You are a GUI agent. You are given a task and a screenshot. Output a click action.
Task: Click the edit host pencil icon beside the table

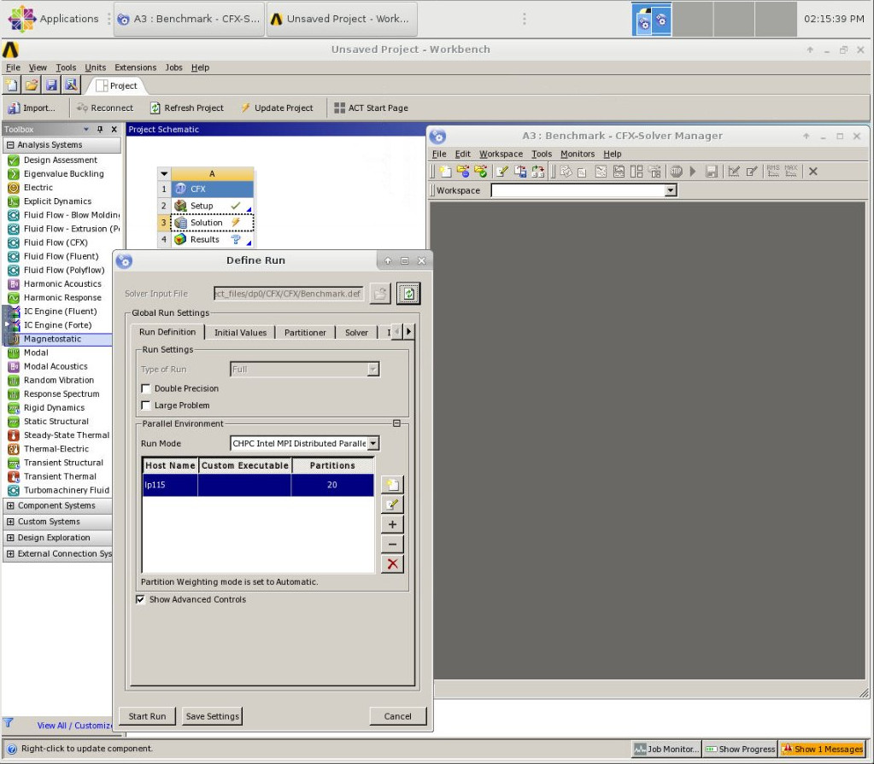tap(392, 504)
